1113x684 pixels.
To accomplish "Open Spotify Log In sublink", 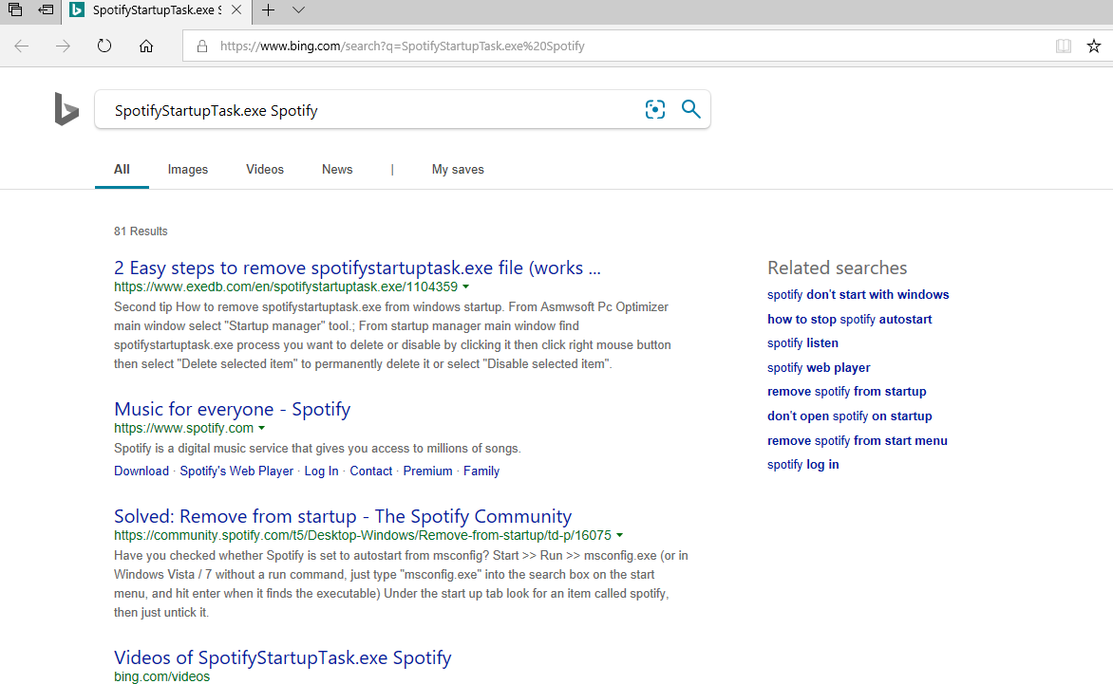I will click(322, 471).
